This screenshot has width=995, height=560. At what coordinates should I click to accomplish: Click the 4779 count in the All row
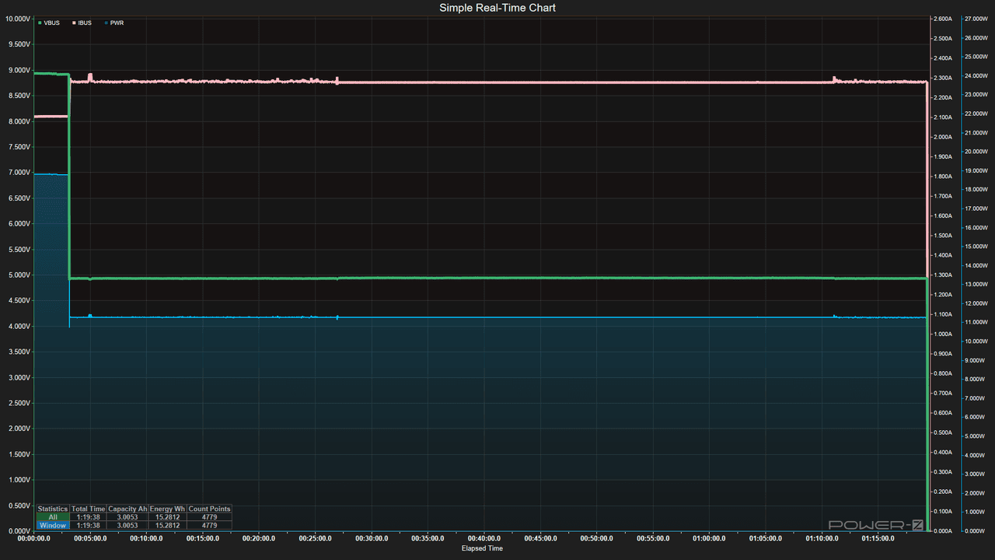click(209, 517)
